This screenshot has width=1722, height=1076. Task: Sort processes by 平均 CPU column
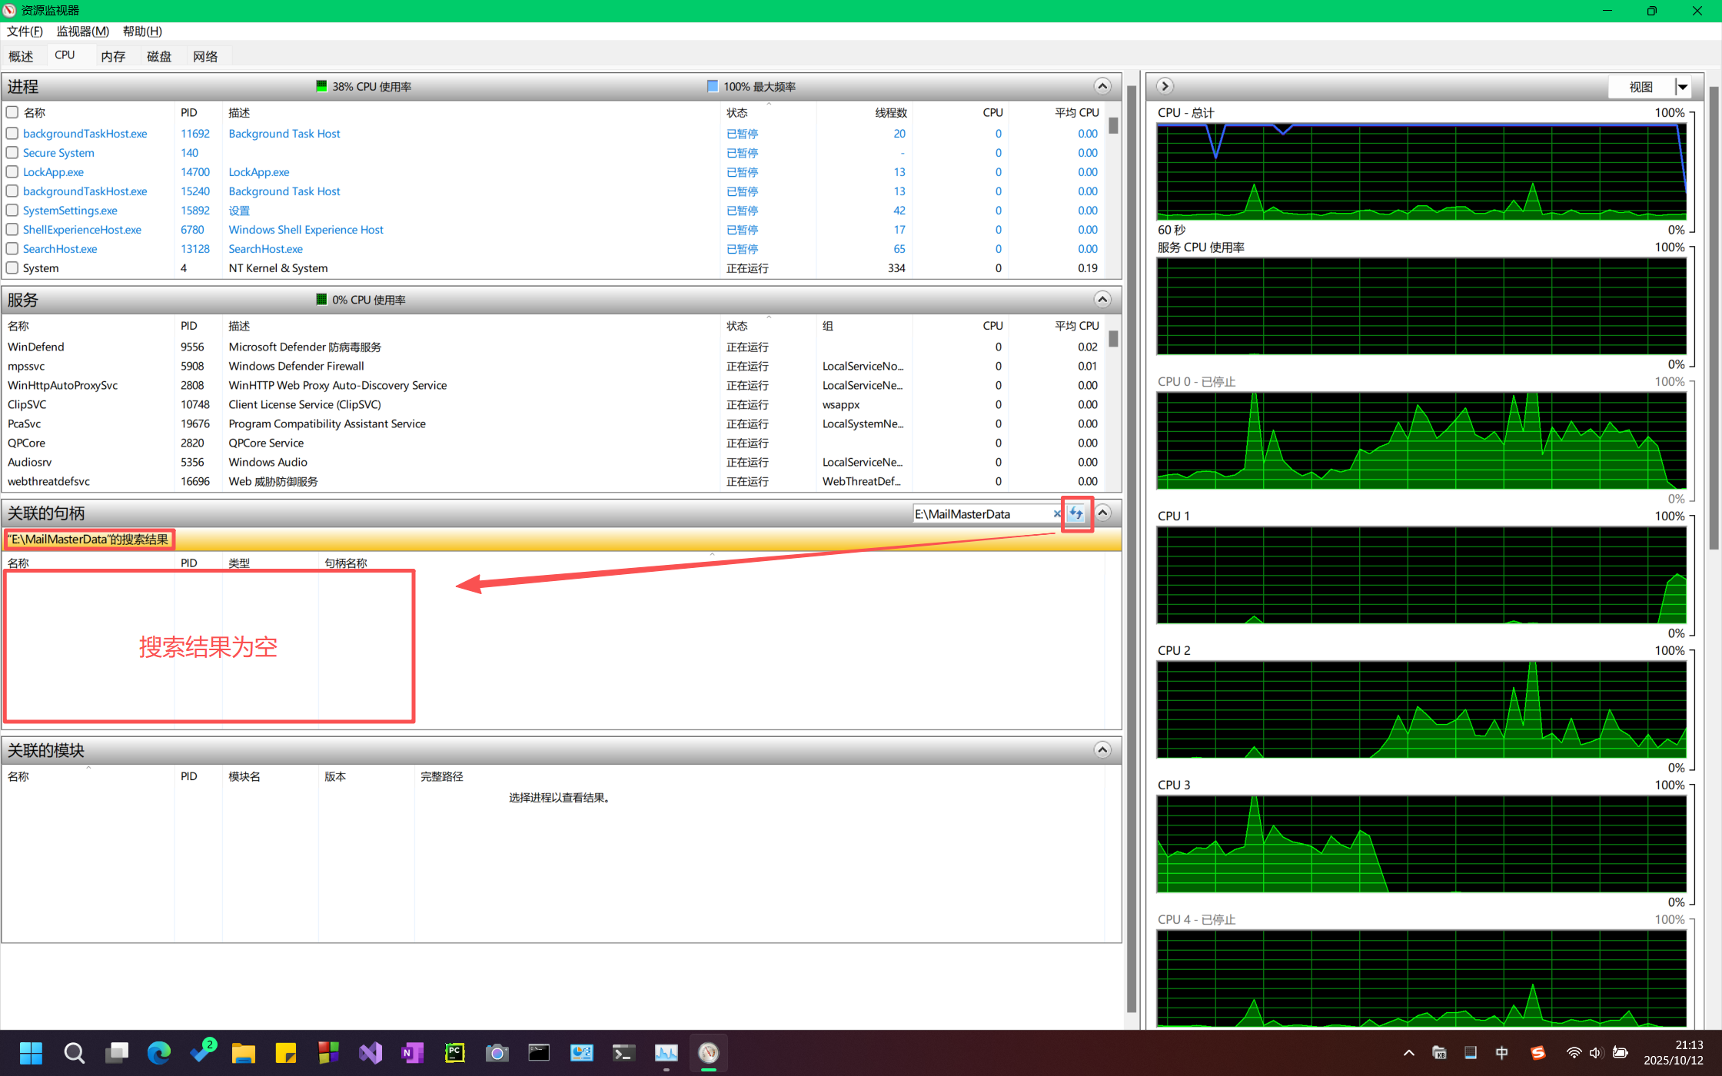pyautogui.click(x=1076, y=112)
